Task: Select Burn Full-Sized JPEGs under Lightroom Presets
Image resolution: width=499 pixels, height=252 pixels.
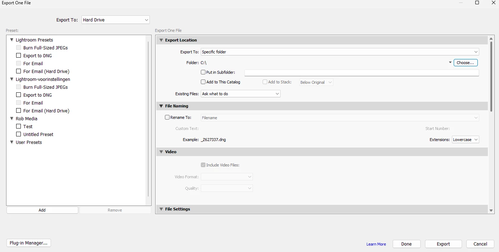Action: (45, 48)
